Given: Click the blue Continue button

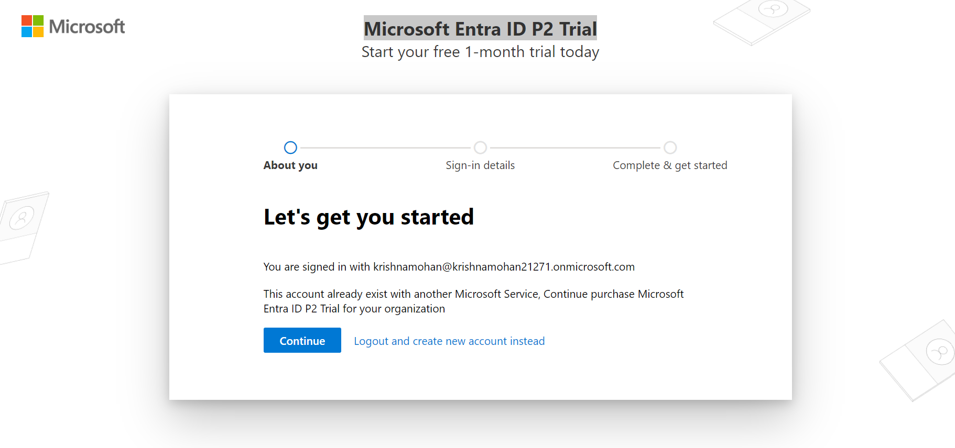Looking at the screenshot, I should pyautogui.click(x=302, y=340).
